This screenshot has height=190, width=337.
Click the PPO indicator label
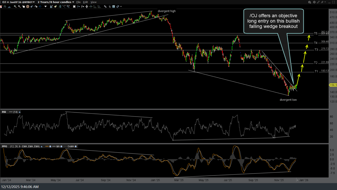[x=4, y=146]
